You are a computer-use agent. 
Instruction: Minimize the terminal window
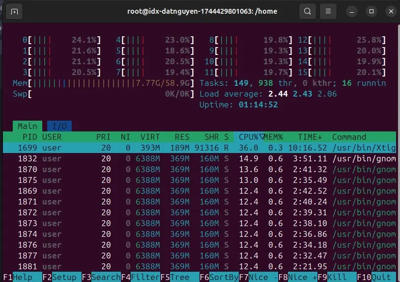tap(352, 11)
